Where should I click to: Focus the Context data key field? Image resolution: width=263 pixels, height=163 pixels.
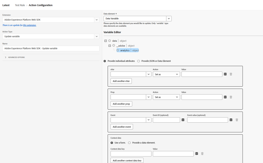pos(131,154)
